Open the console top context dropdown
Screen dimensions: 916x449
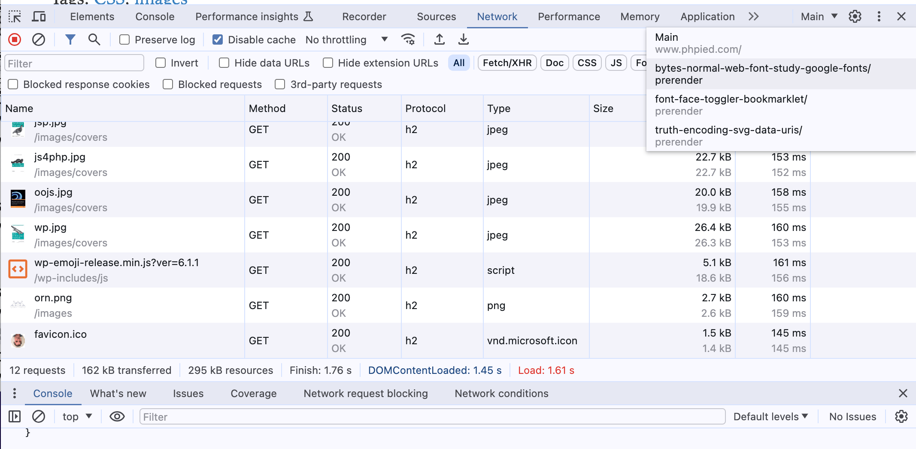click(77, 417)
